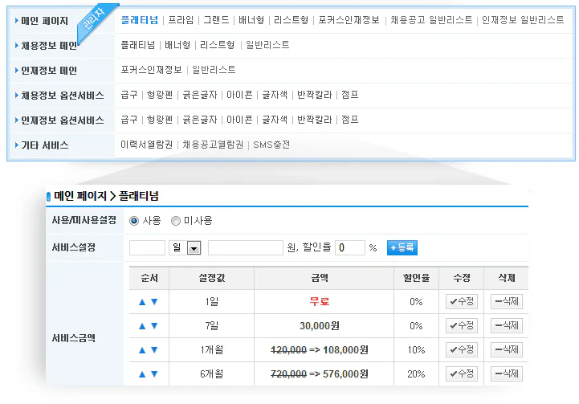Move the 6개월 row up
Screen dimensions: 579x404
pyautogui.click(x=142, y=374)
